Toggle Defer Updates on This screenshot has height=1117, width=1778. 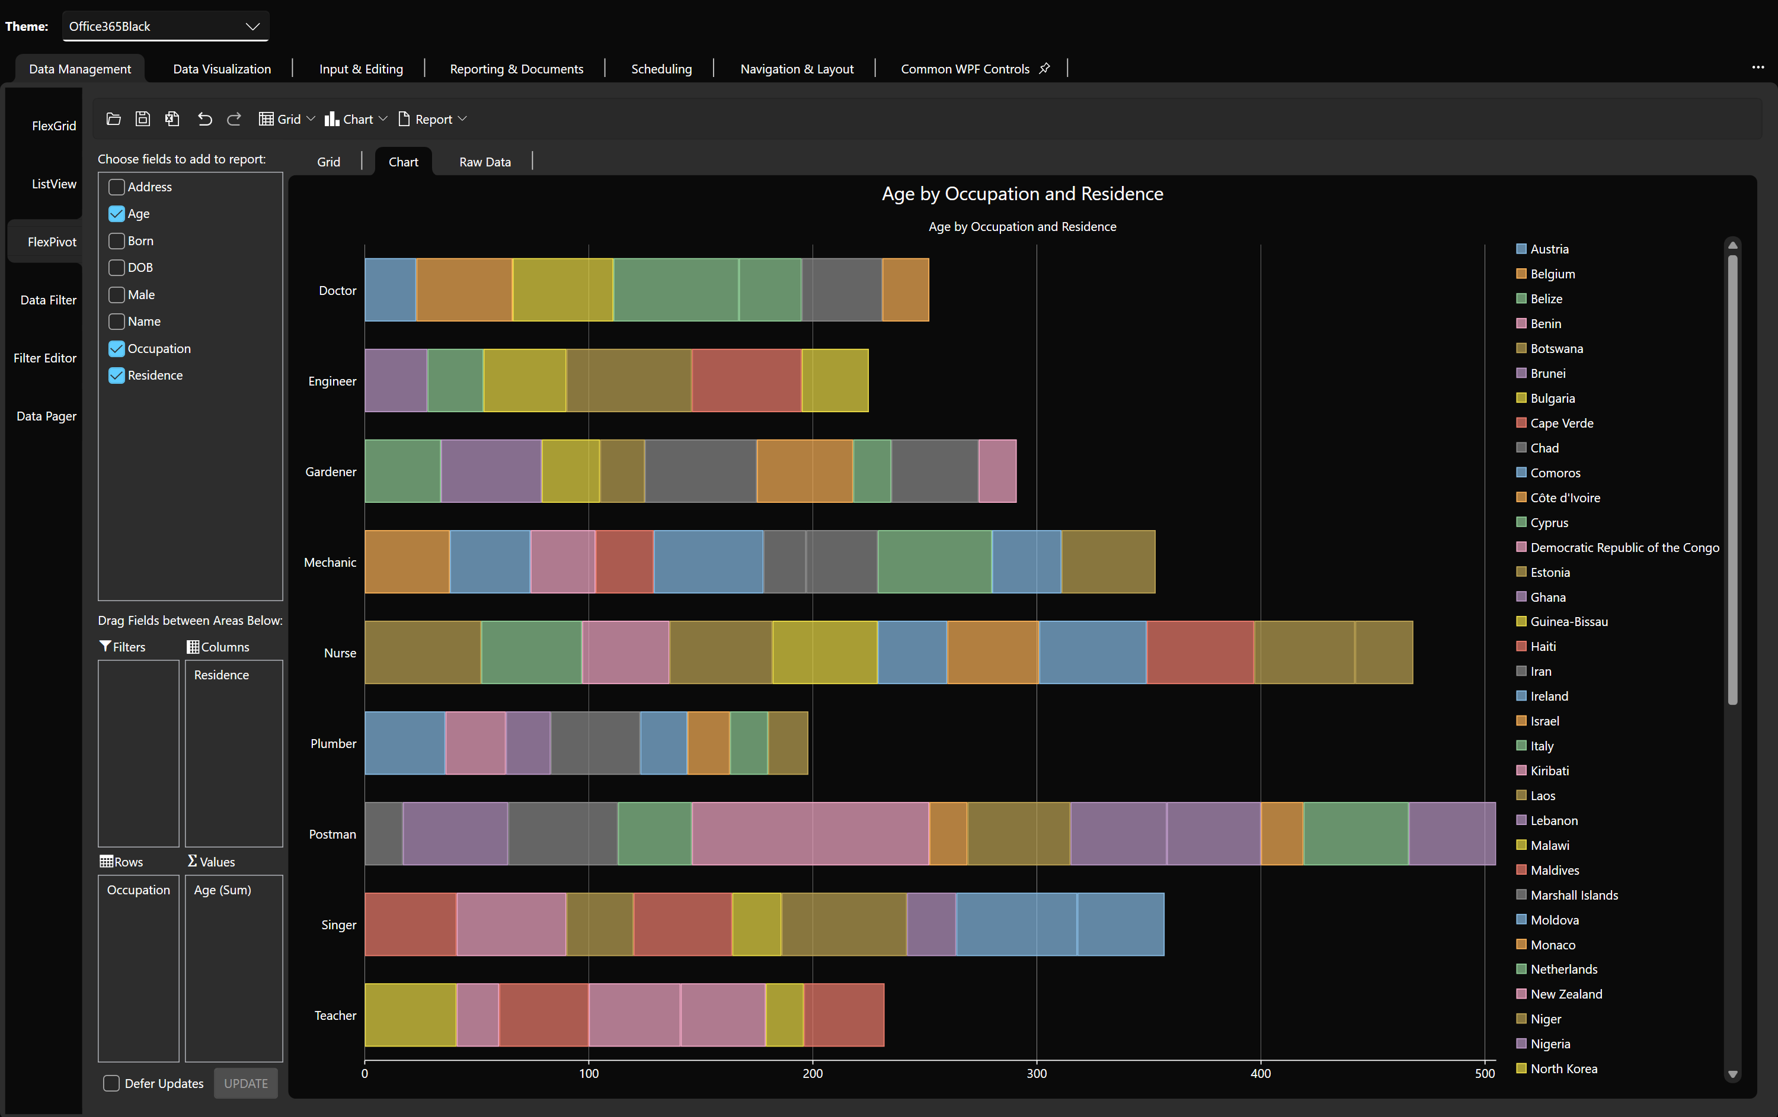pos(111,1083)
